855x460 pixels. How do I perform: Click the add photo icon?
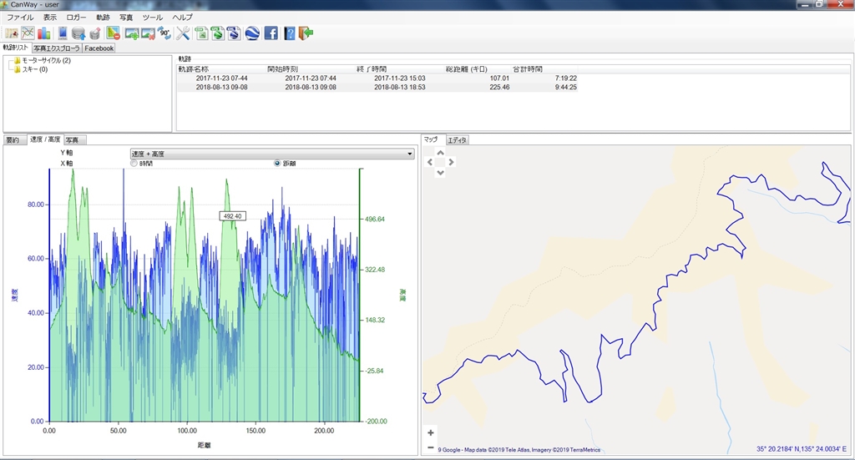tap(131, 33)
